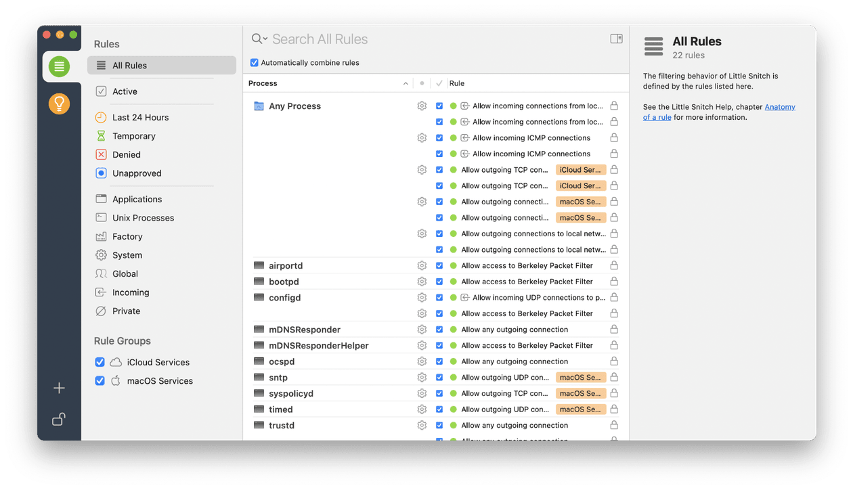This screenshot has height=490, width=853.
Task: Disable the ocspd rule checkbox
Action: pyautogui.click(x=439, y=361)
